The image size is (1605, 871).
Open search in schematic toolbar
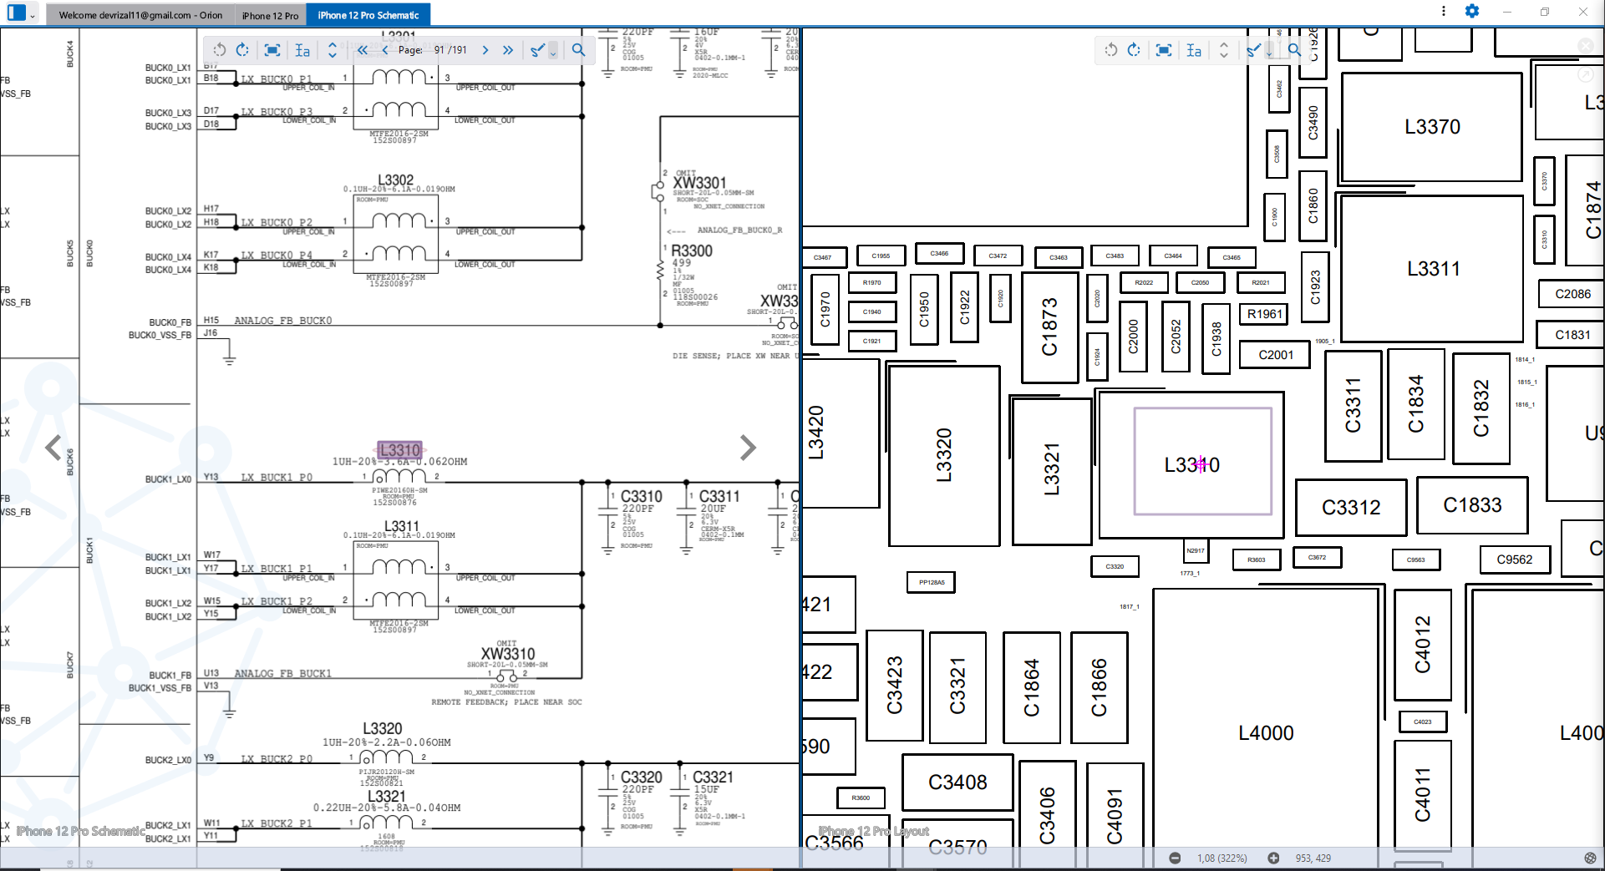[578, 50]
